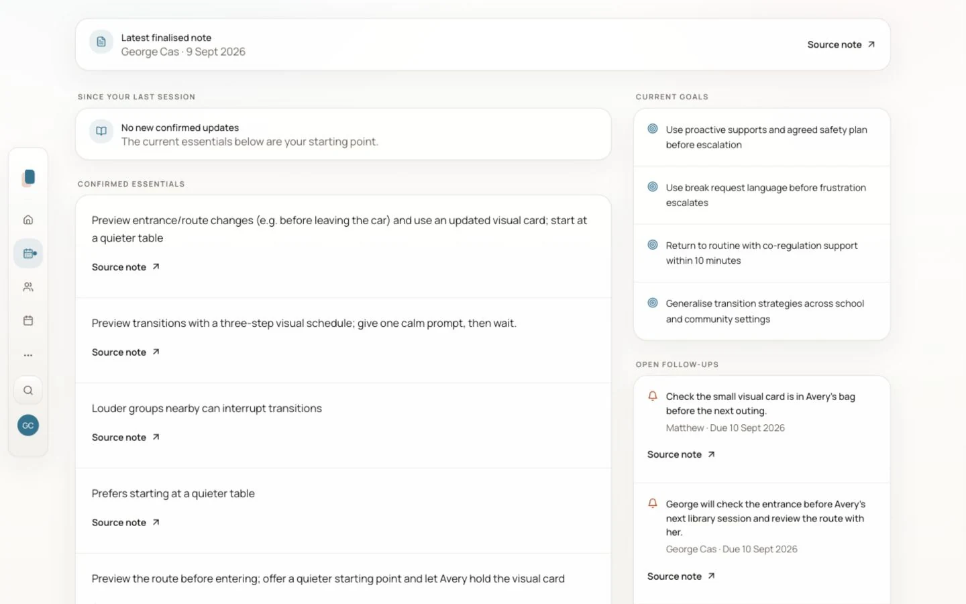Click target icon for break request language goal
The image size is (966, 604).
tap(653, 187)
